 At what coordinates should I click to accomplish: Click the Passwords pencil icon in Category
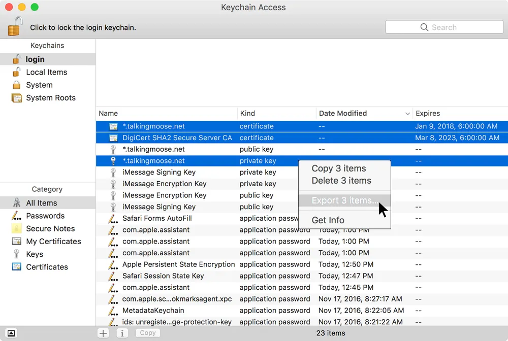[17, 216]
